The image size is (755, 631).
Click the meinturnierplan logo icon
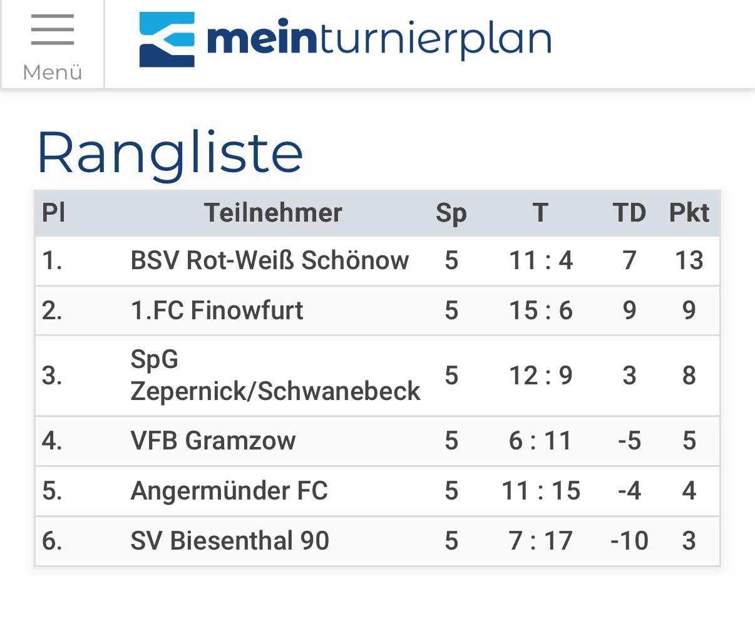coord(167,39)
